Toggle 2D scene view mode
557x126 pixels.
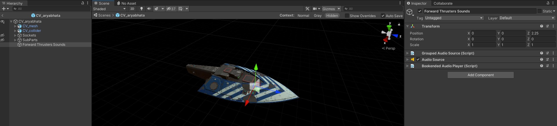tap(132, 9)
